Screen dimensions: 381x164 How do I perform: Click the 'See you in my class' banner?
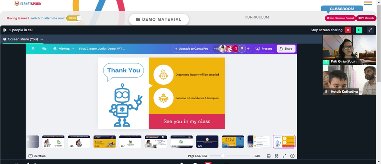point(187,121)
